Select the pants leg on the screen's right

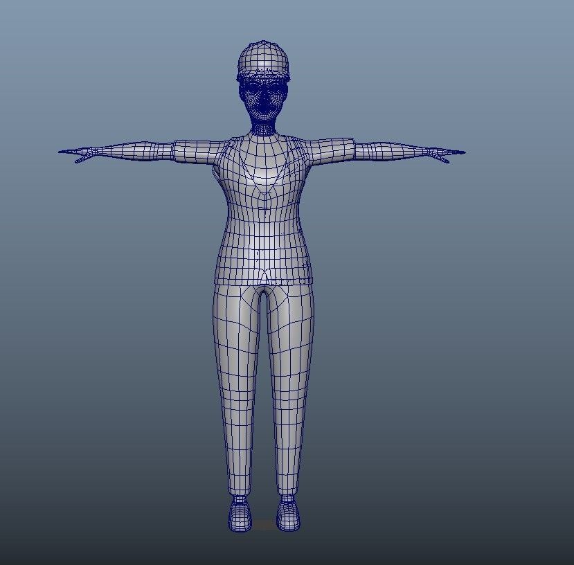pyautogui.click(x=291, y=390)
